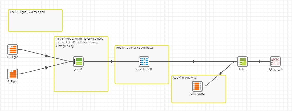Click the connector arrow from Unknowns to Unite 0
292x111 pixels.
coord(220,73)
